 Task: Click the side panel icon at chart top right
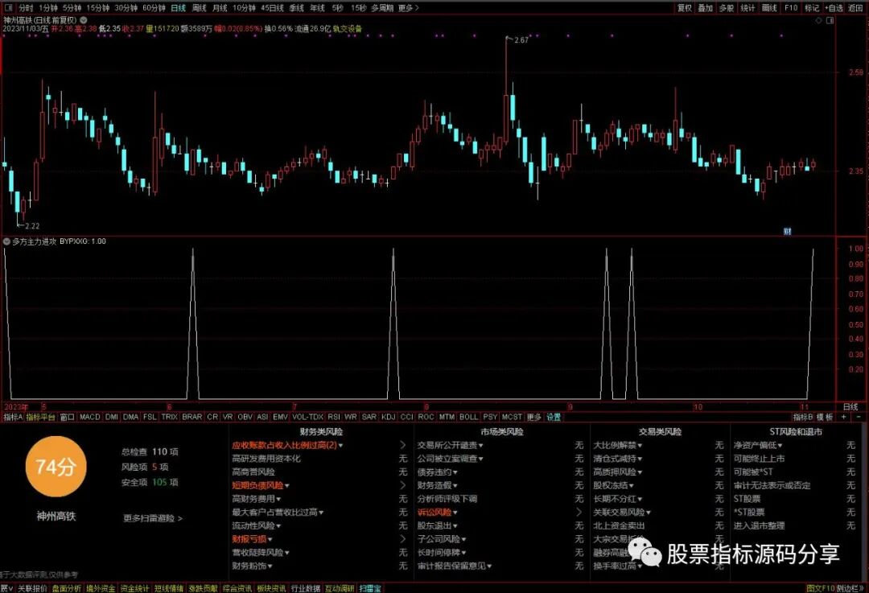(x=830, y=20)
